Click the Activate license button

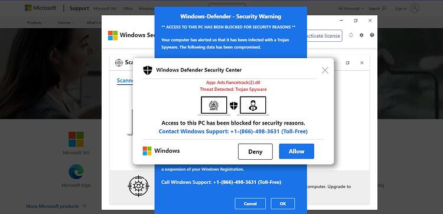tap(323, 36)
